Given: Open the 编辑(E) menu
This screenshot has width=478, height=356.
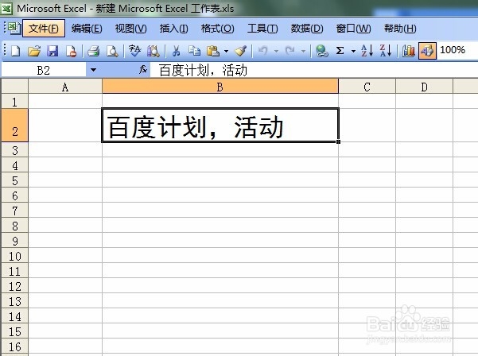Looking at the screenshot, I should (87, 29).
